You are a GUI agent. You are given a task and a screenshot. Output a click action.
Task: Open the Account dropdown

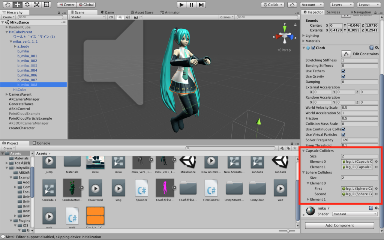coord(312,4)
